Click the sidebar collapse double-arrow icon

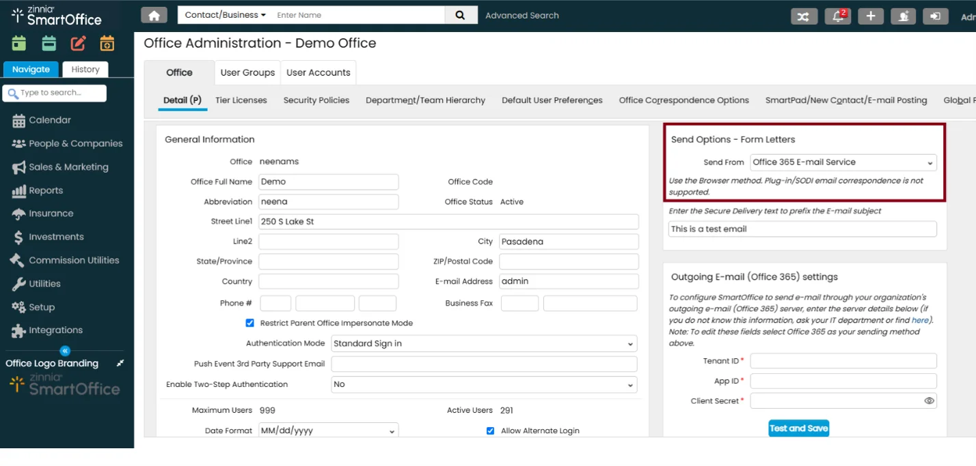[65, 351]
